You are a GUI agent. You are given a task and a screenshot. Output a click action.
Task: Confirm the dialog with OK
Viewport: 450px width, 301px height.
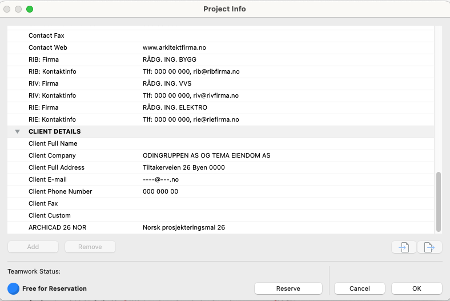pos(416,288)
